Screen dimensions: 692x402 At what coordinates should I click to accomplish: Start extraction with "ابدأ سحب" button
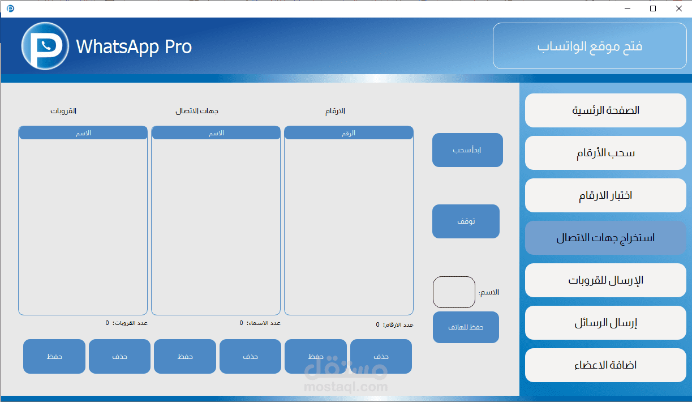click(467, 150)
